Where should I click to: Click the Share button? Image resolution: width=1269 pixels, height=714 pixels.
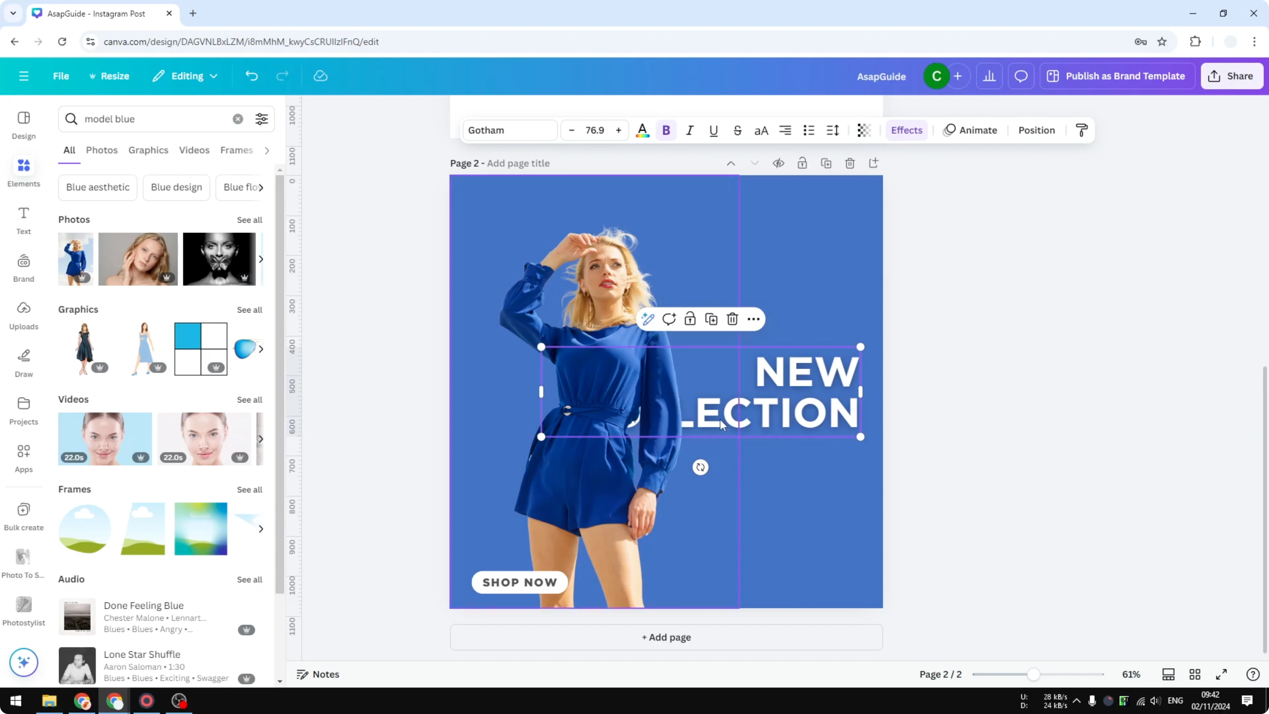point(1231,76)
